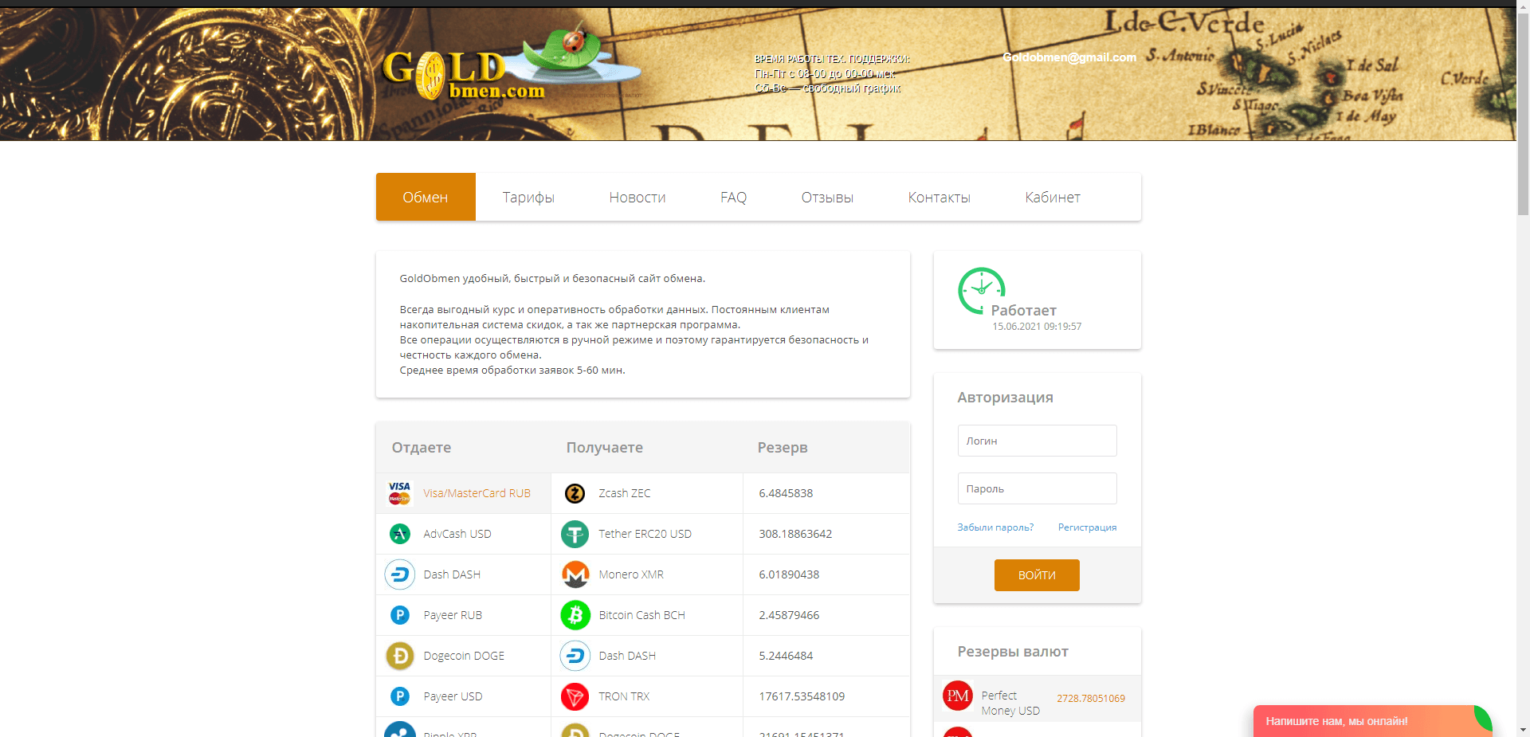The height and width of the screenshot is (737, 1530).
Task: Open the Тарифы menu item
Action: [528, 197]
